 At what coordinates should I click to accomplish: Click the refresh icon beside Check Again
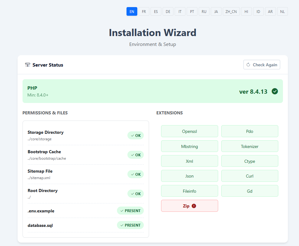pyautogui.click(x=248, y=65)
